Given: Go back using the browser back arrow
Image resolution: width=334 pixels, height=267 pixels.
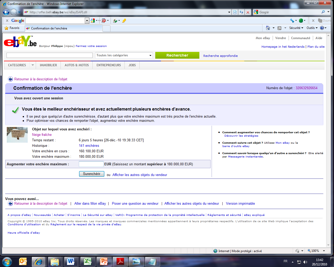Looking at the screenshot, I should click(6, 12).
